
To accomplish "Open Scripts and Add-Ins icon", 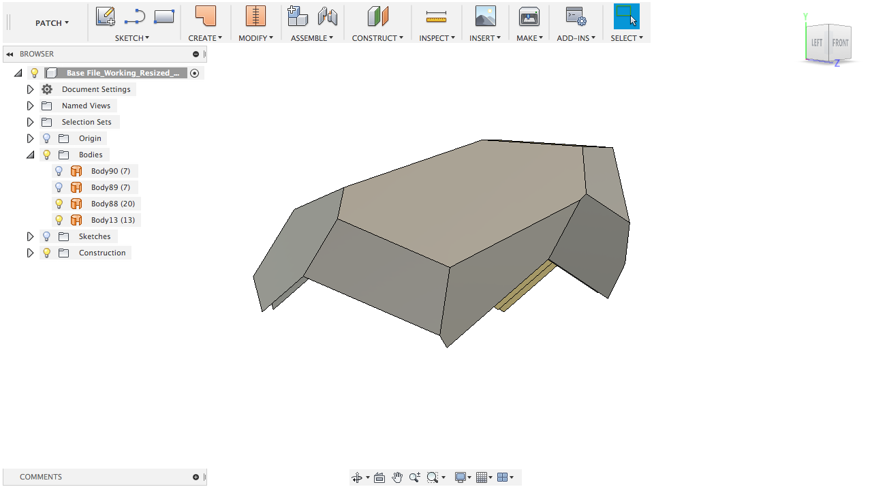I will 576,16.
